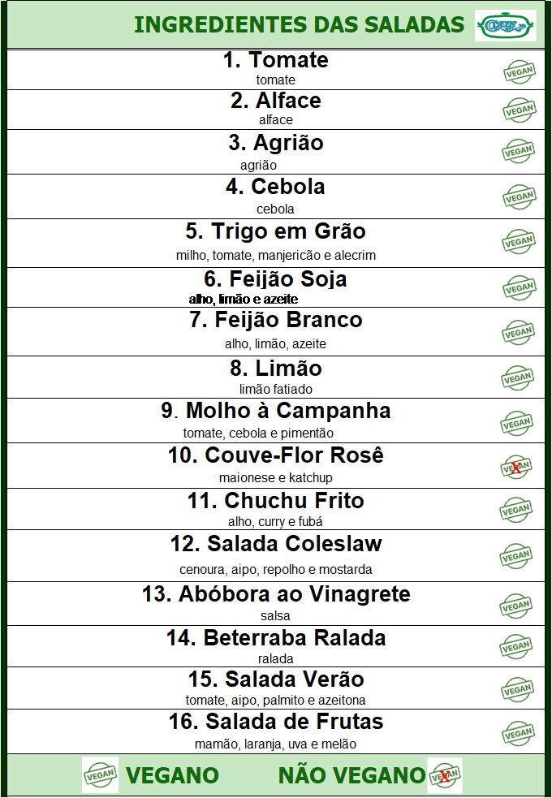Image resolution: width=552 pixels, height=798 pixels.
Task: Select the 9. Molho à Campanha heading
Action: pyautogui.click(x=276, y=410)
